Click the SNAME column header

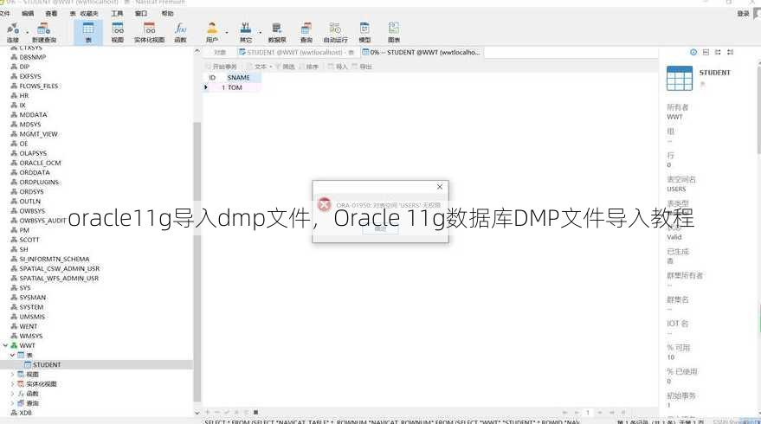[242, 78]
